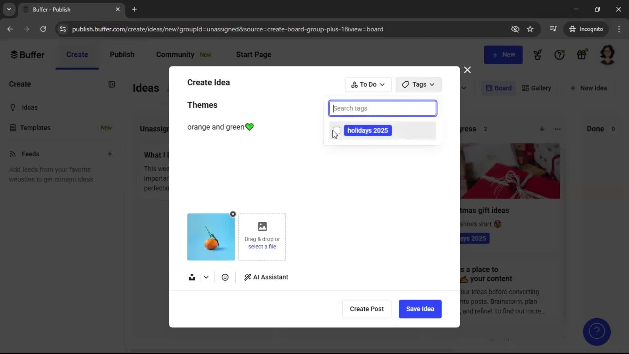Switch to the Publish tab
This screenshot has width=629, height=354.
click(x=122, y=54)
